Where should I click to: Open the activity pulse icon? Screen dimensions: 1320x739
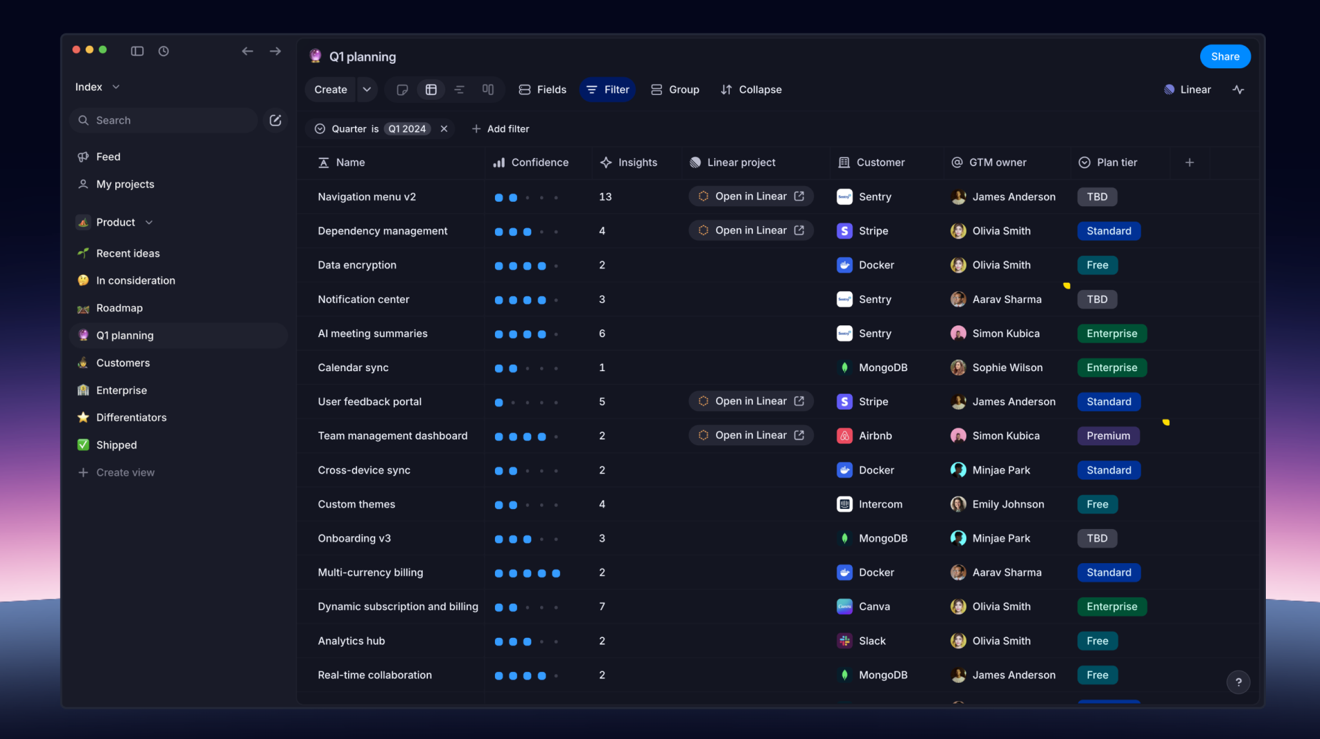pos(1238,90)
